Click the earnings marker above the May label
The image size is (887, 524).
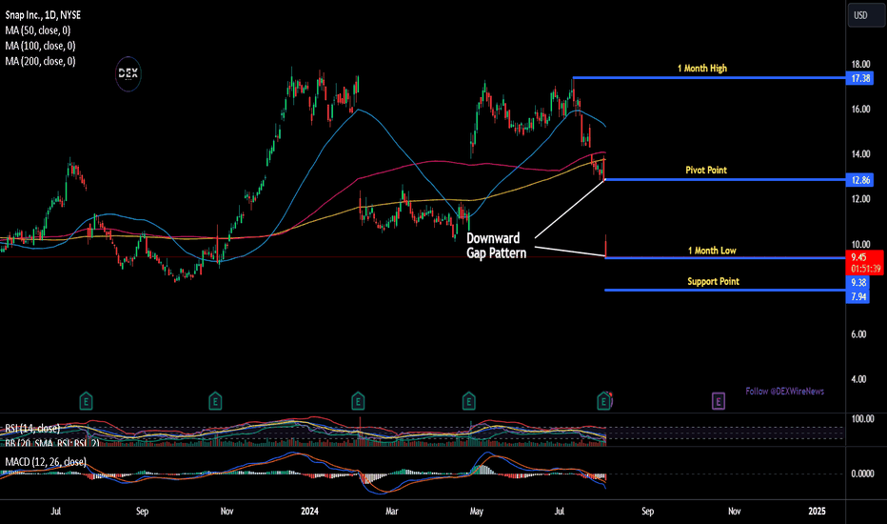pyautogui.click(x=468, y=402)
